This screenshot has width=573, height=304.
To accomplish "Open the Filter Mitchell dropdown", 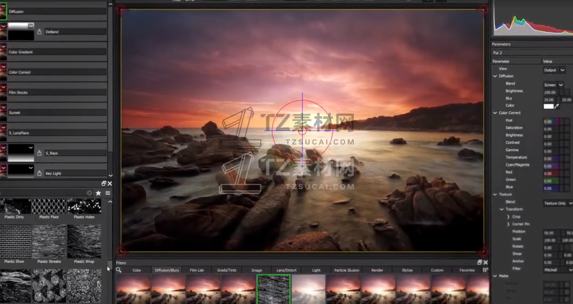I will (558, 270).
